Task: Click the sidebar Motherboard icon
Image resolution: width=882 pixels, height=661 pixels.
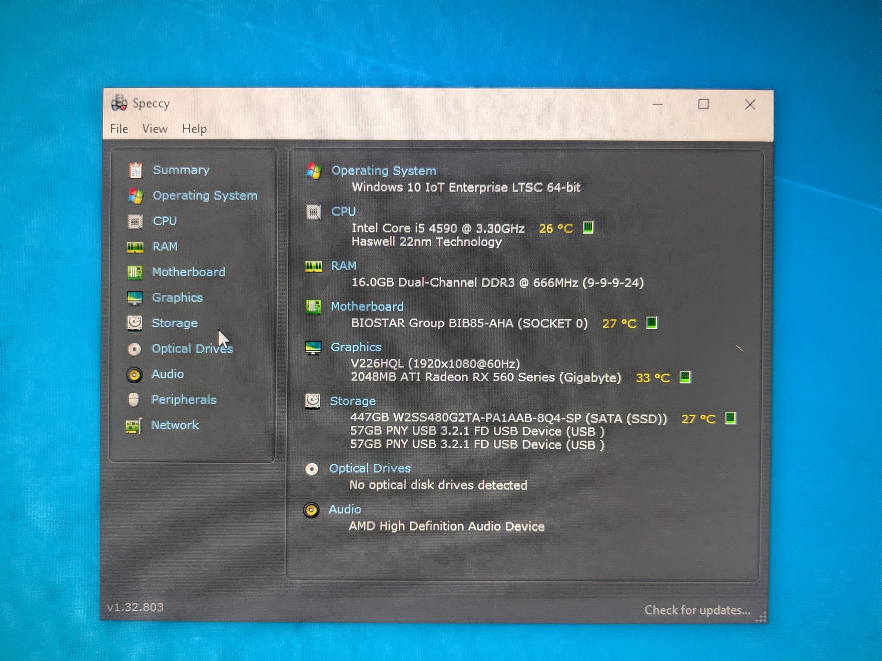Action: tap(135, 272)
